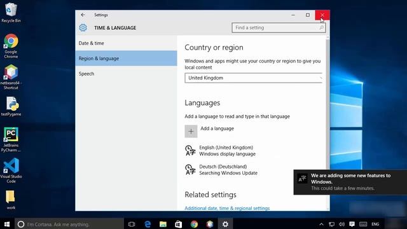Open NetBeans from the taskbar

tap(210, 224)
